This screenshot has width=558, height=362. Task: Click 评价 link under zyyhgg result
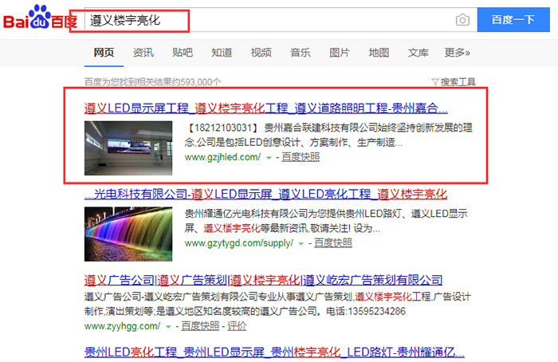point(237,326)
